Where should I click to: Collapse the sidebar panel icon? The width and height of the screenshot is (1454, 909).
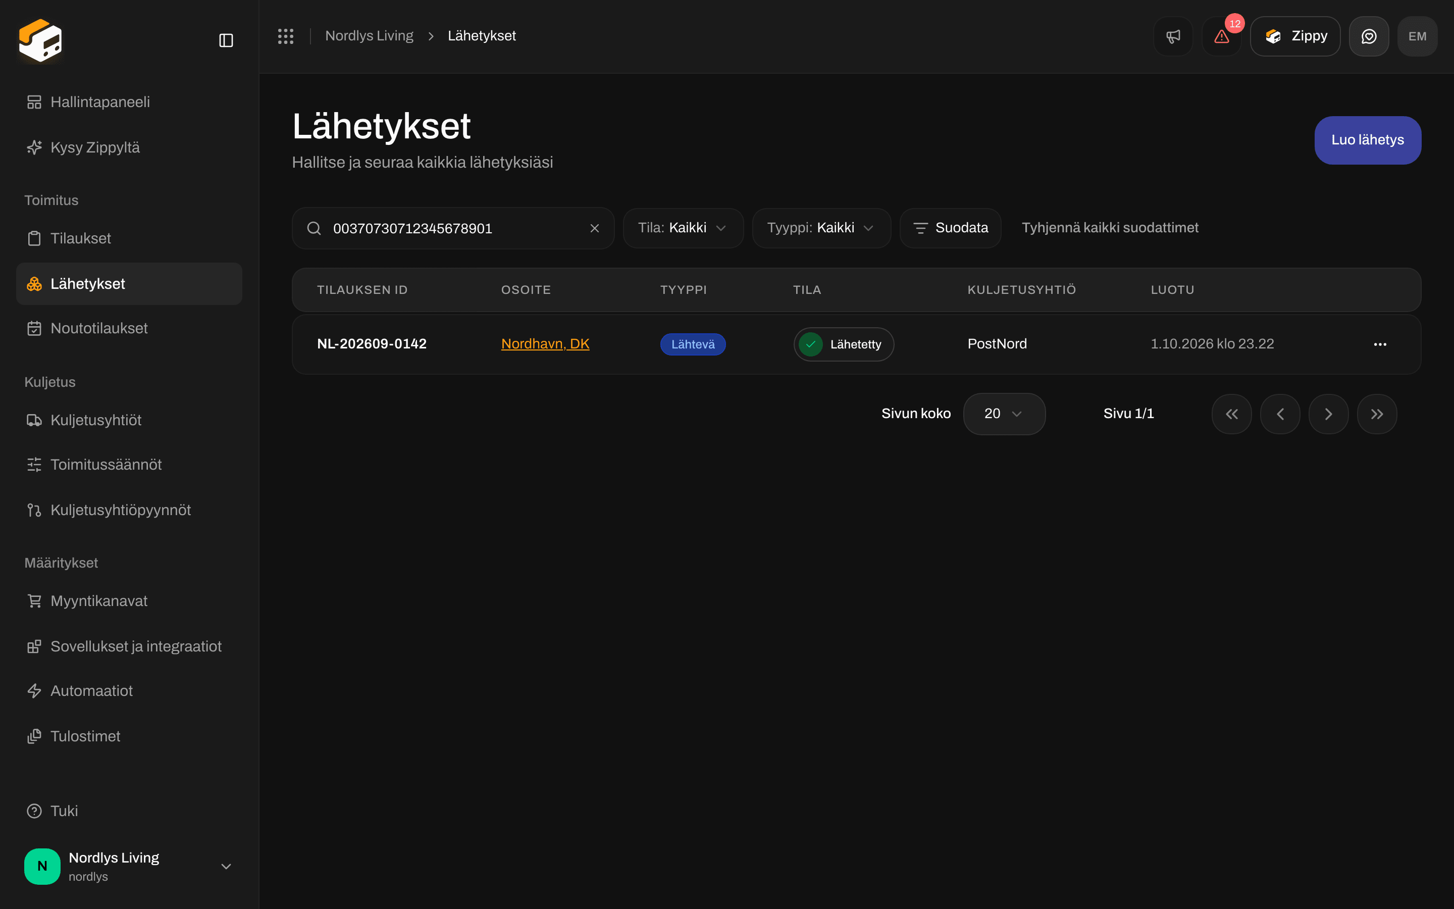tap(226, 40)
